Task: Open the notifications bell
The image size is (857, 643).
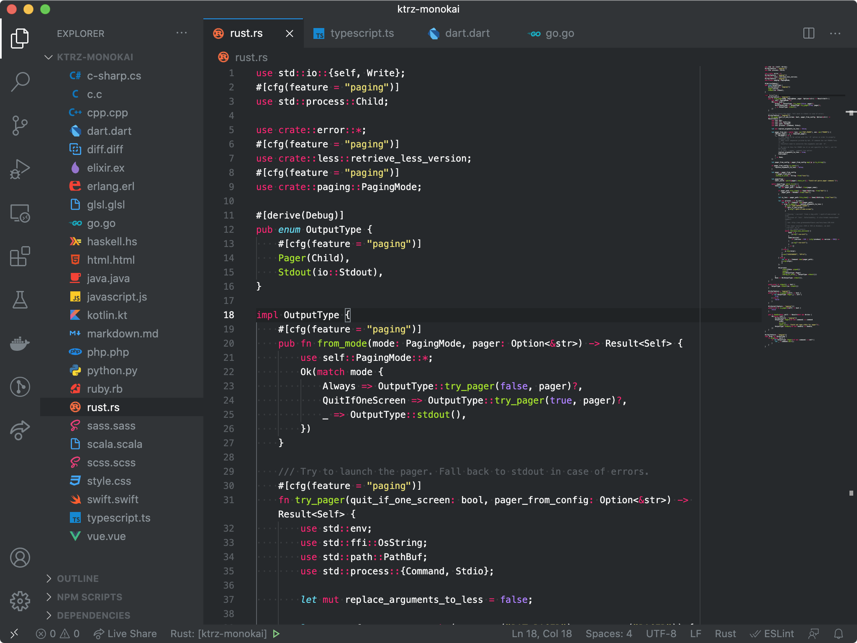Action: point(839,634)
